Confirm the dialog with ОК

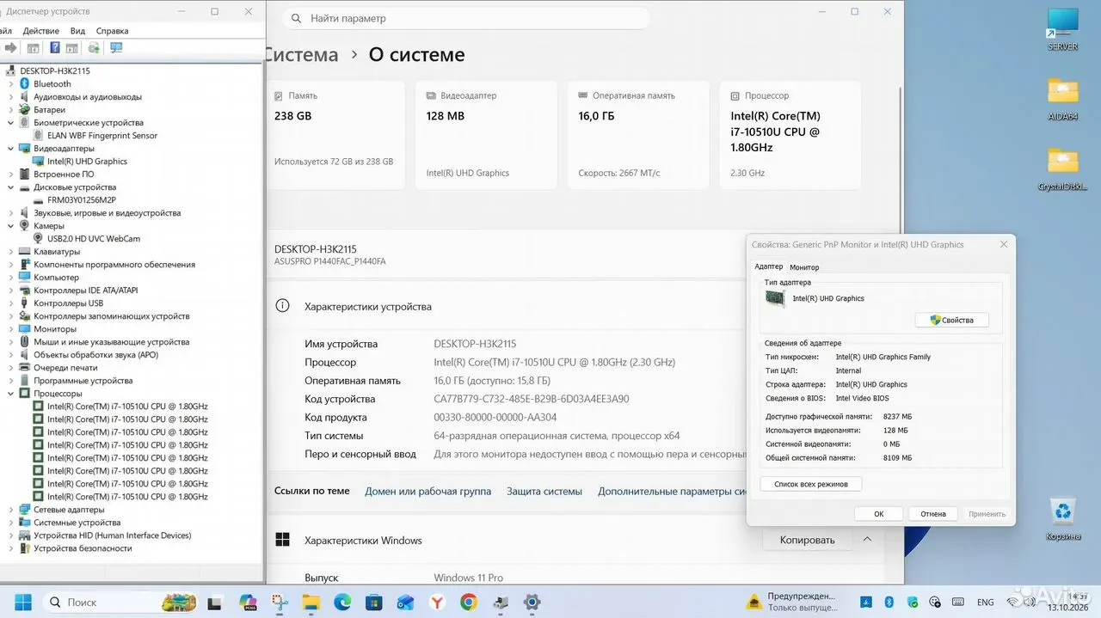pyautogui.click(x=878, y=514)
